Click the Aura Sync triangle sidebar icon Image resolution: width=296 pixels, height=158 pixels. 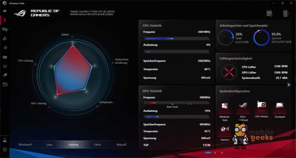pos(5,38)
